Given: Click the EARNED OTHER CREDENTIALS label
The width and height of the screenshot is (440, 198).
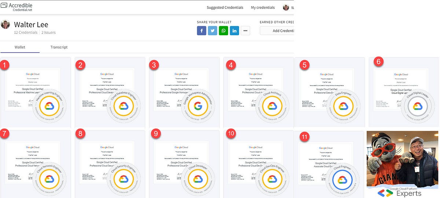Looking at the screenshot, I should 277,22.
